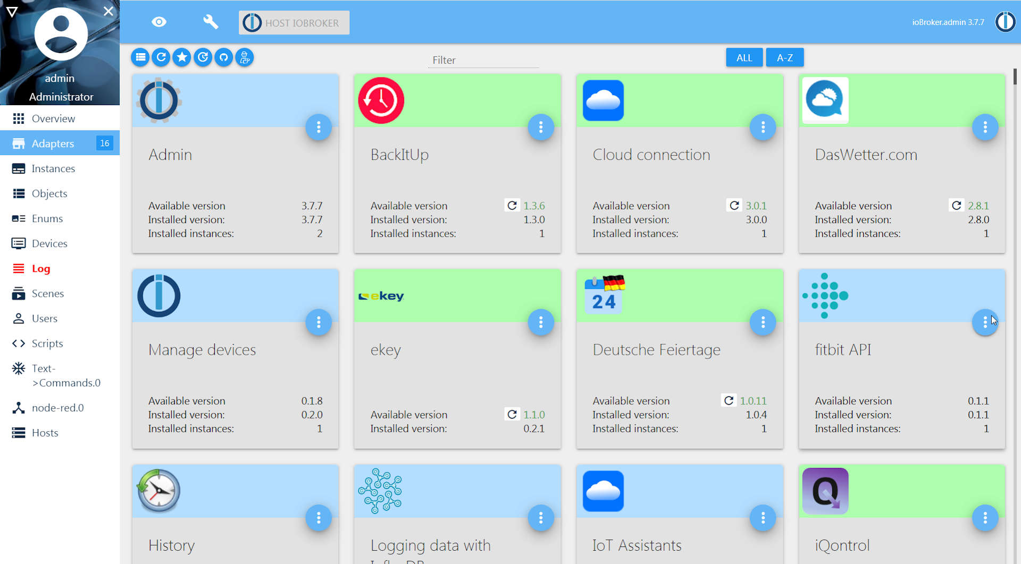
Task: Click the page vertical scrollbar
Action: 1015,77
